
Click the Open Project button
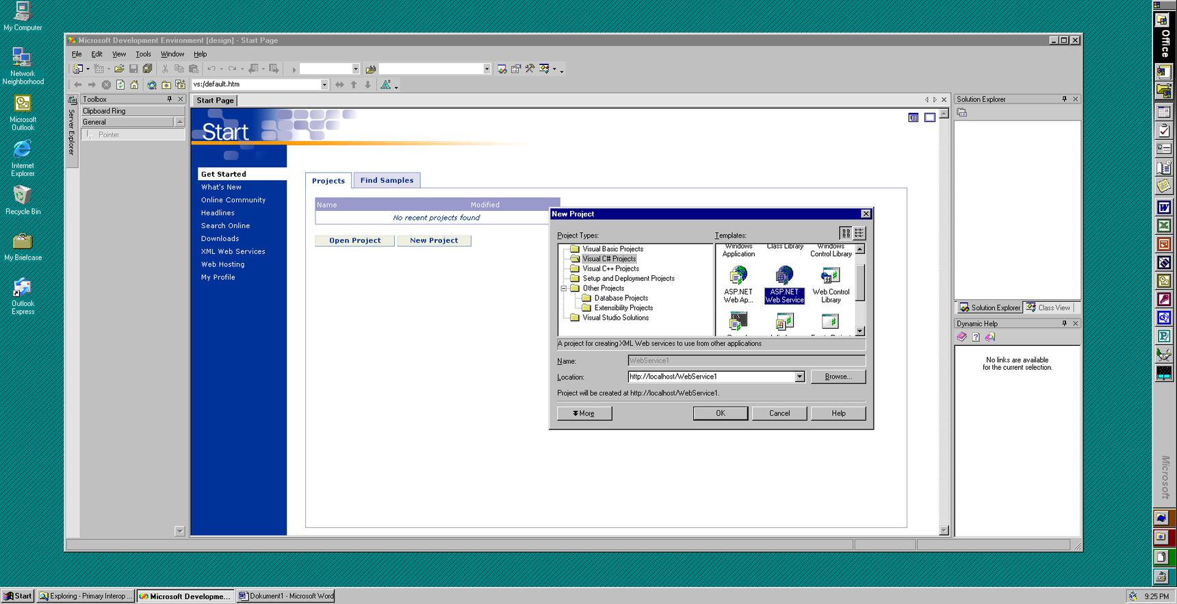pyautogui.click(x=354, y=240)
